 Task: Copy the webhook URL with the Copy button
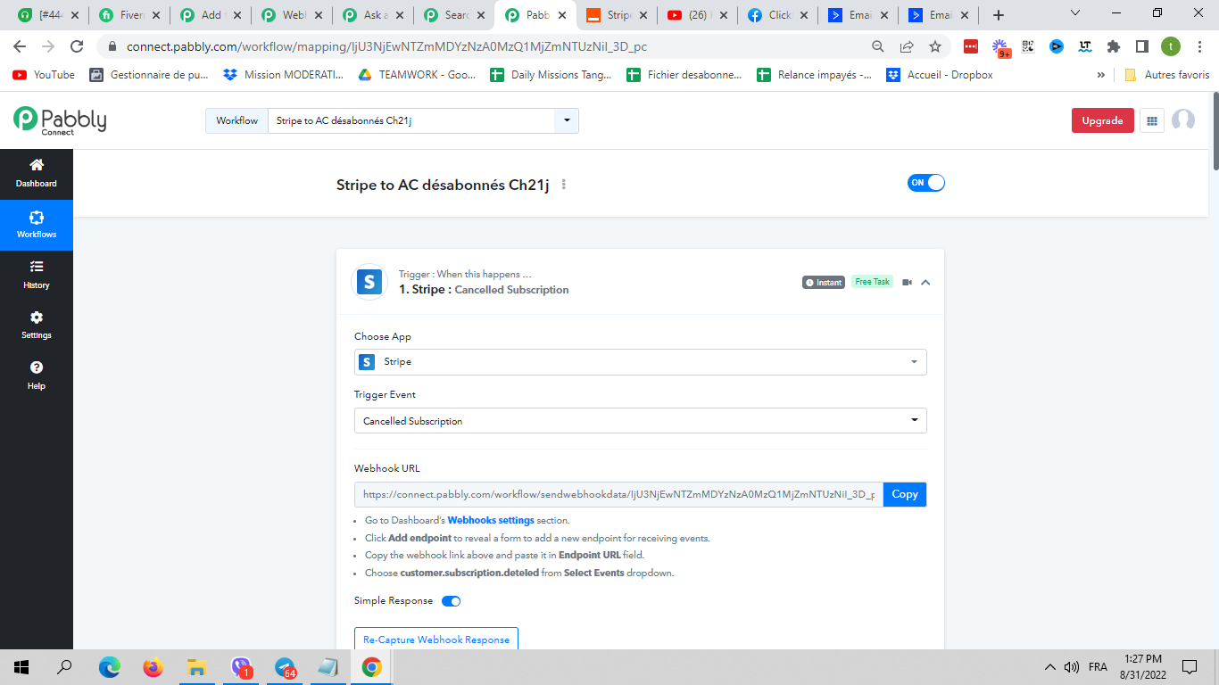[905, 494]
